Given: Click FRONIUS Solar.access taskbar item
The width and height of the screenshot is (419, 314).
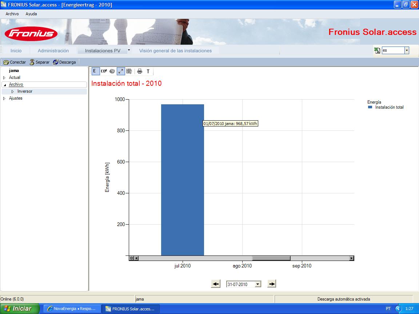Looking at the screenshot, I should (131, 309).
